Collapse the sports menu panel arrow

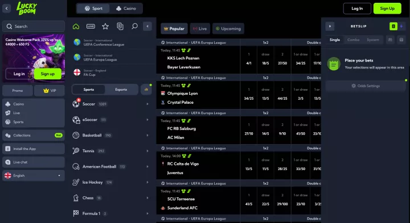(x=147, y=26)
